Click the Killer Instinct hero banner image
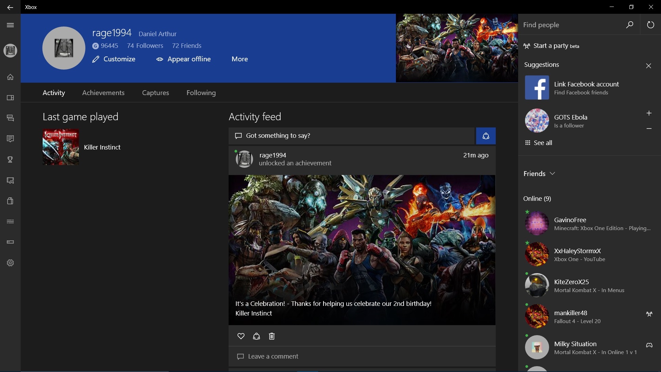661x372 pixels. click(x=457, y=48)
